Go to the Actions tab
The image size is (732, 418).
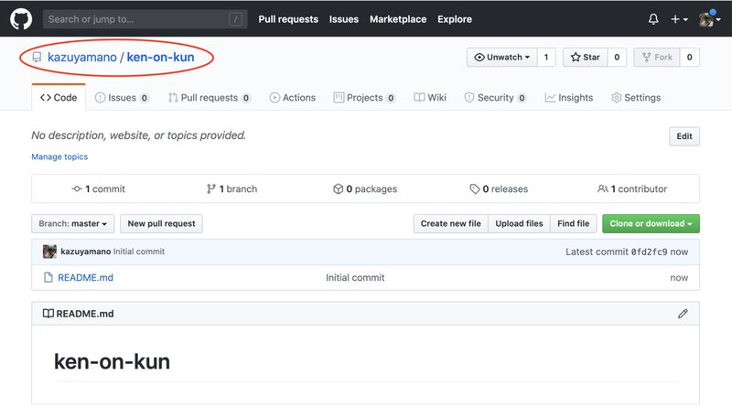click(293, 98)
